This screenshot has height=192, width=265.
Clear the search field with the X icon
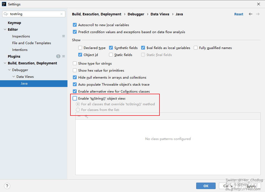click(62, 14)
